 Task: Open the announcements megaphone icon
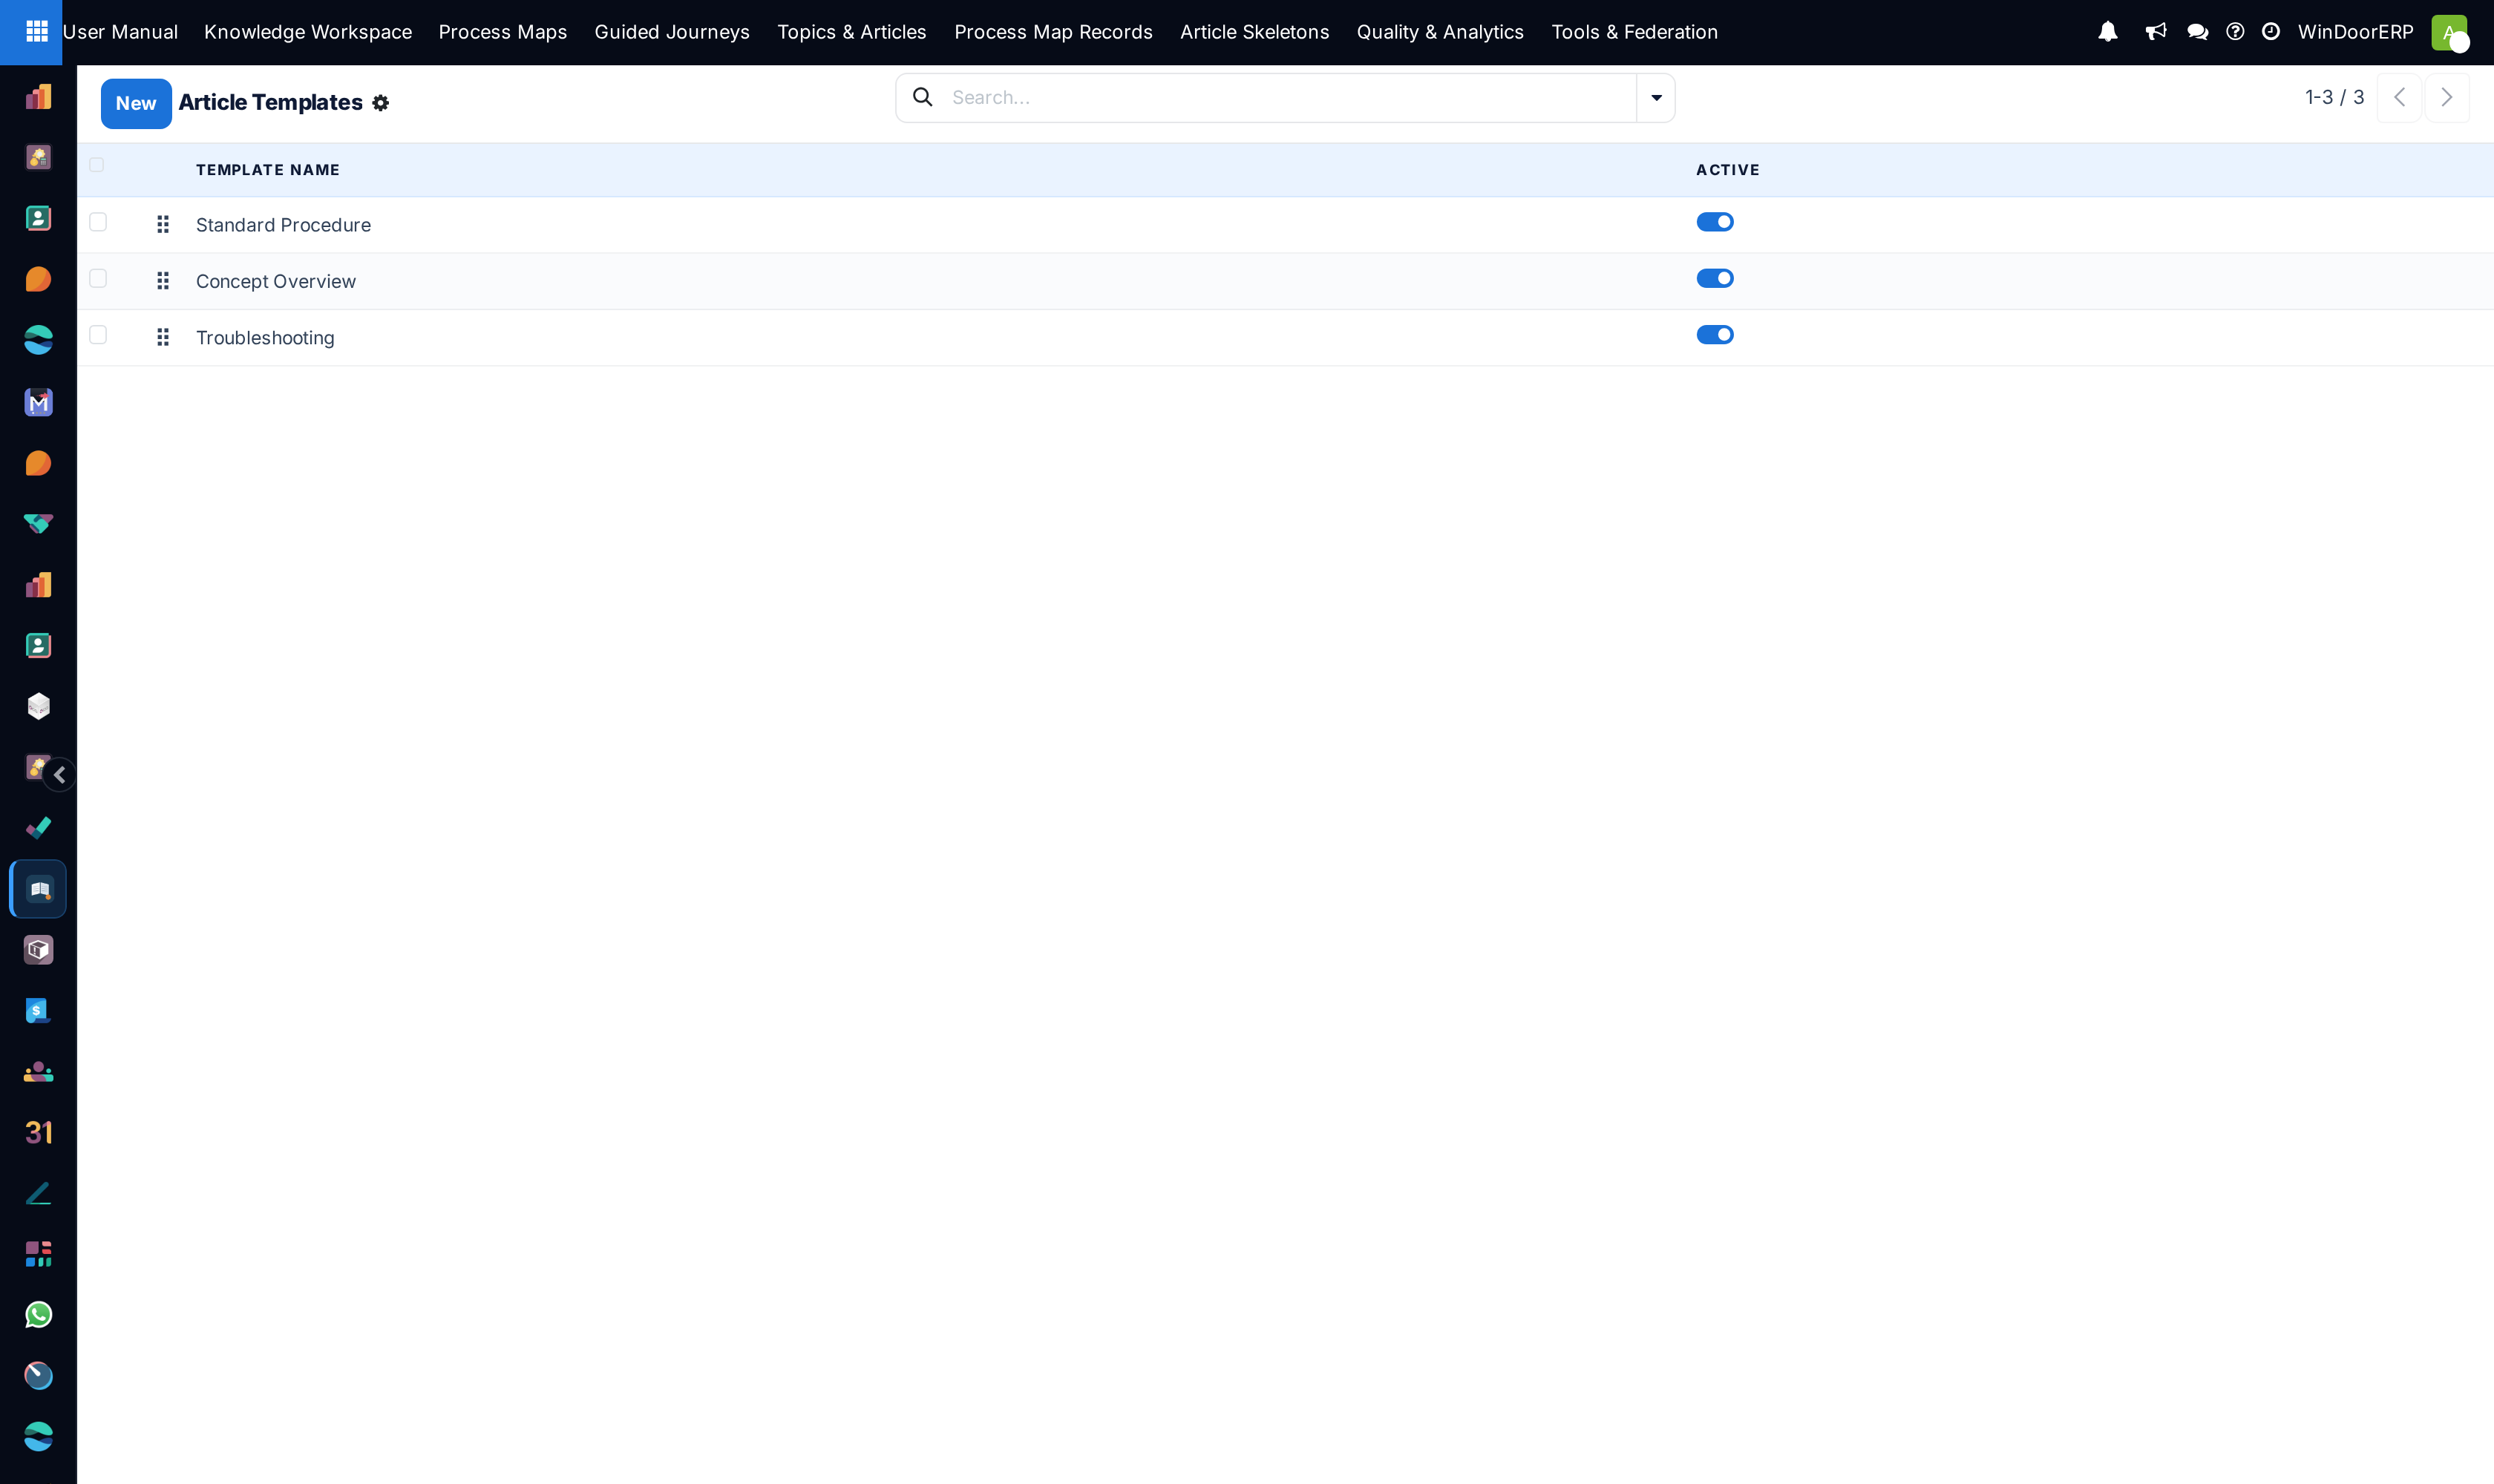click(x=2156, y=32)
